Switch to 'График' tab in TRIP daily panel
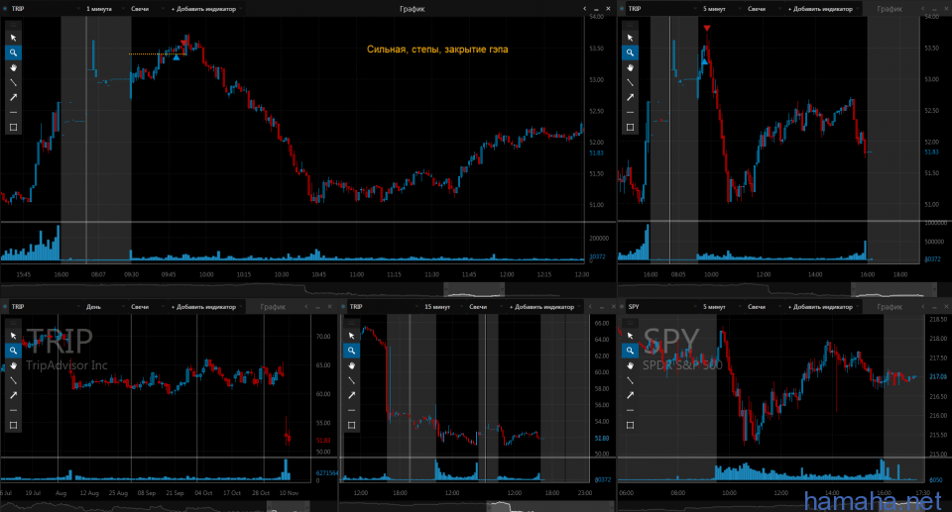952x512 pixels. 273,307
